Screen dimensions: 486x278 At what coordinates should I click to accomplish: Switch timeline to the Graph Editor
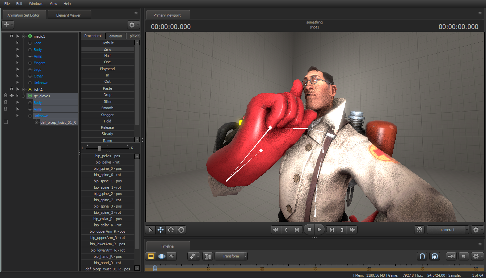point(171,256)
